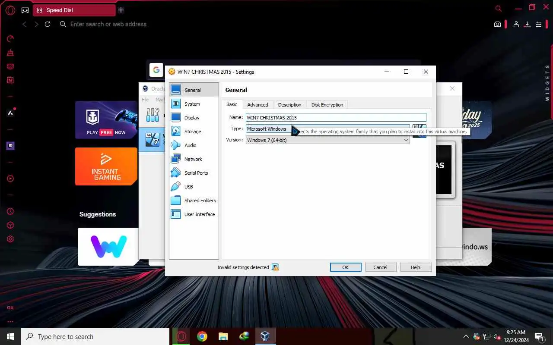Open the File menu in VirtualBox Manager
The width and height of the screenshot is (553, 345).
[x=146, y=100]
